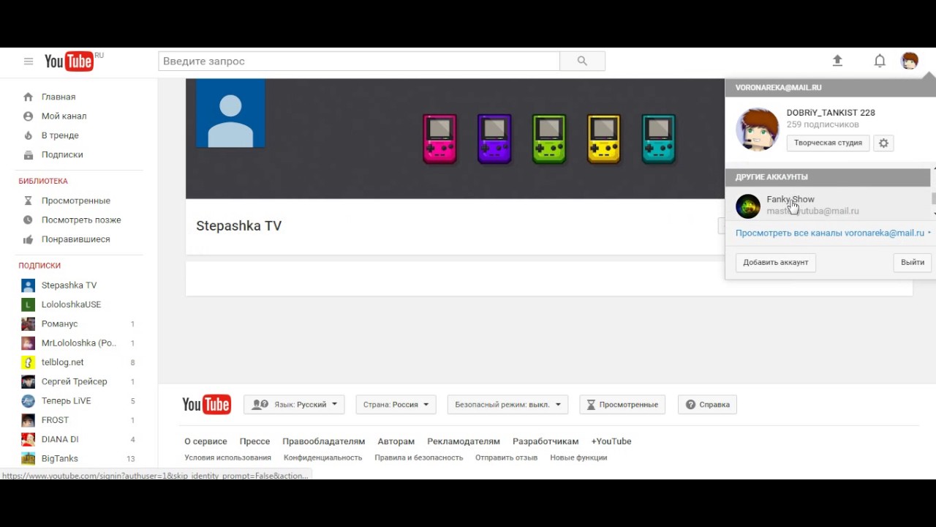The width and height of the screenshot is (936, 527).
Task: Click footer Справка button
Action: pyautogui.click(x=708, y=404)
